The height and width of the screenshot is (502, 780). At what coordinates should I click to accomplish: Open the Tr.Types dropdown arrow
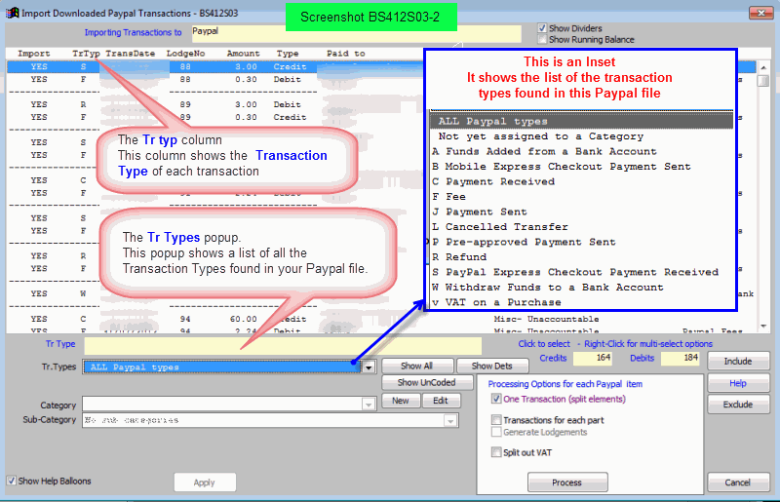[x=369, y=367]
